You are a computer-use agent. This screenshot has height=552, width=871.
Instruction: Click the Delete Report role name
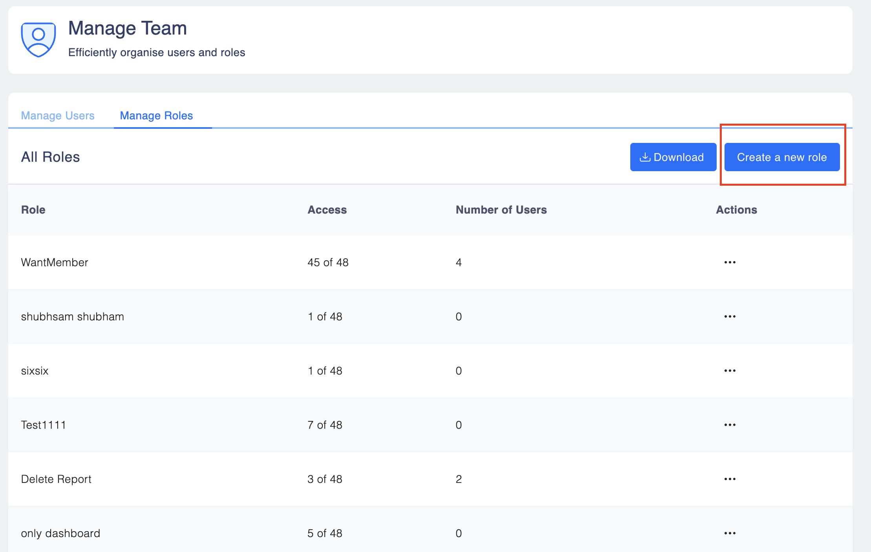coord(56,479)
